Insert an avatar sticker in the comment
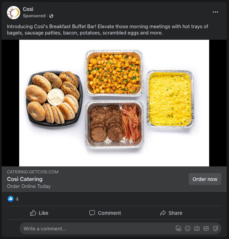This screenshot has height=239, width=229. (x=178, y=228)
